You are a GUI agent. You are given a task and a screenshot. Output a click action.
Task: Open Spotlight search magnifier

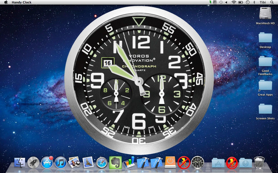[272, 2]
